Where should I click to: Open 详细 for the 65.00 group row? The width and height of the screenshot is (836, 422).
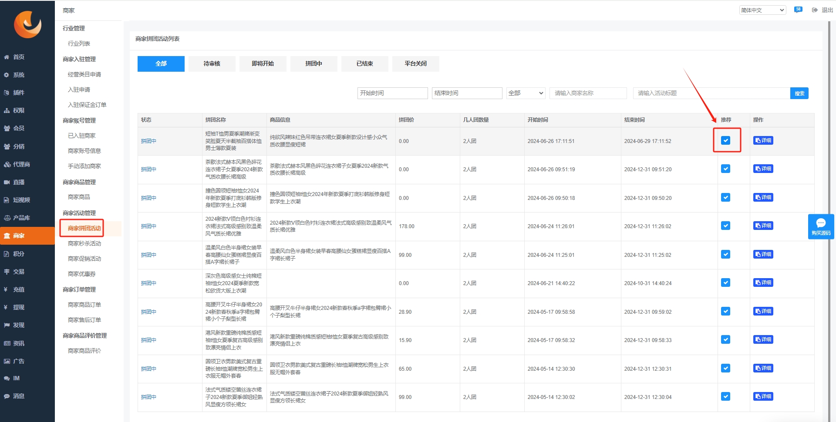coord(763,368)
